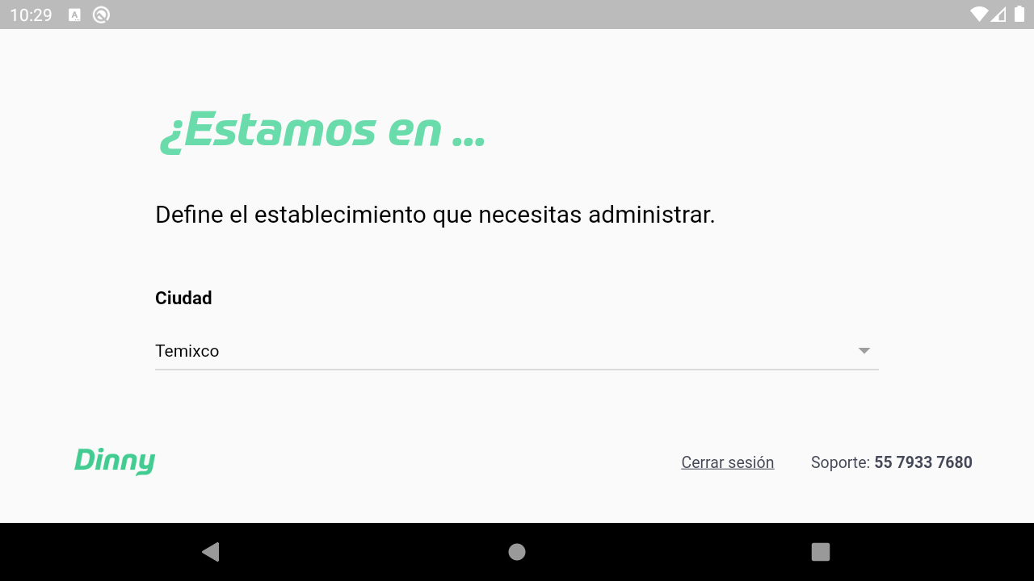
Task: Open recent apps with square button
Action: (x=821, y=552)
